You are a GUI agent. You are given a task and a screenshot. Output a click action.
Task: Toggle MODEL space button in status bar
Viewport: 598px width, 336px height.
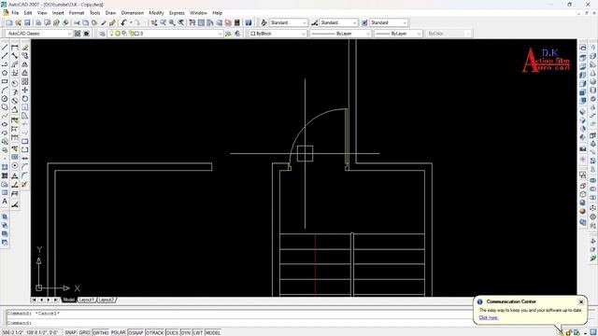213,332
